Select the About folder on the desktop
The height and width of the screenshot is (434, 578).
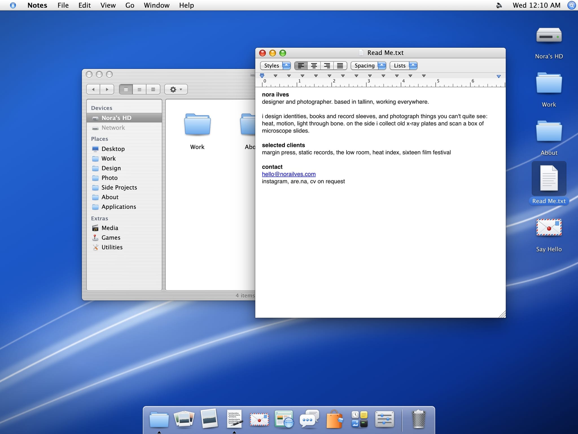click(x=549, y=131)
